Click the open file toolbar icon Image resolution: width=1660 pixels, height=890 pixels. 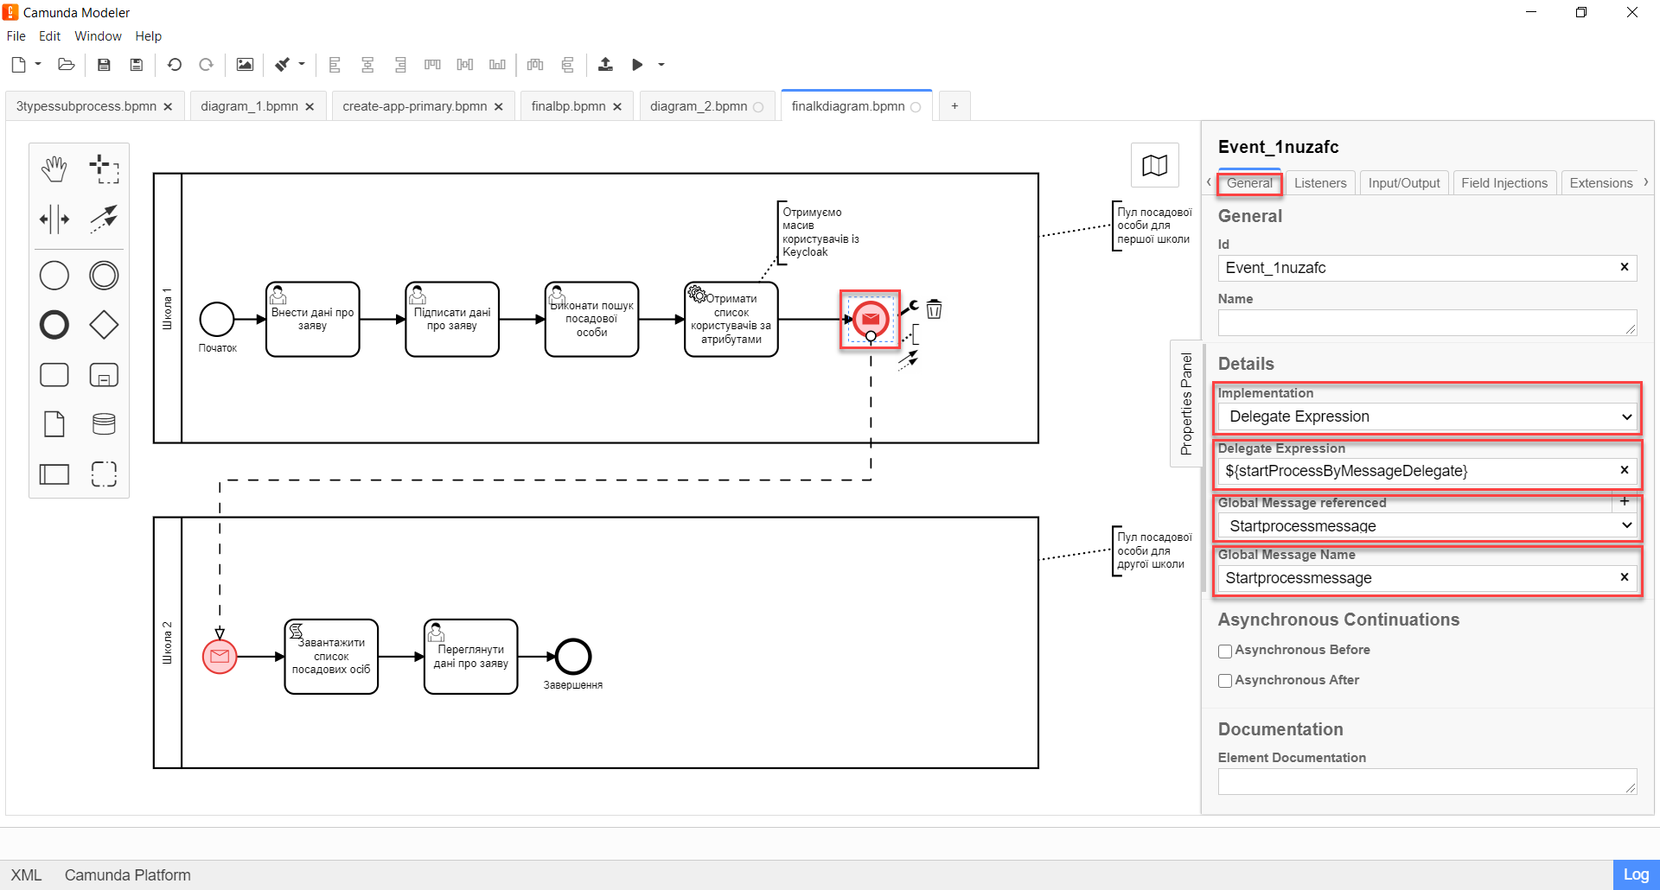pyautogui.click(x=67, y=65)
